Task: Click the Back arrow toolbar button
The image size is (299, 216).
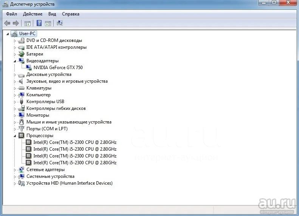Action: pos(7,23)
